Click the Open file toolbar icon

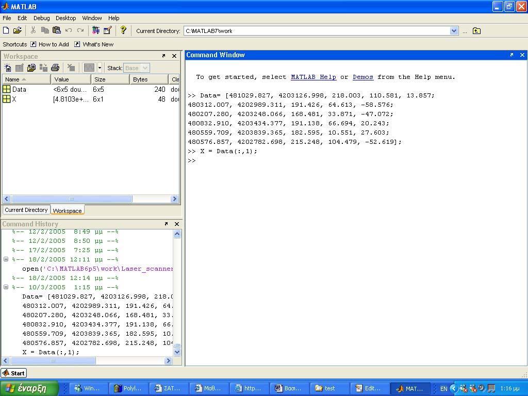(17, 30)
